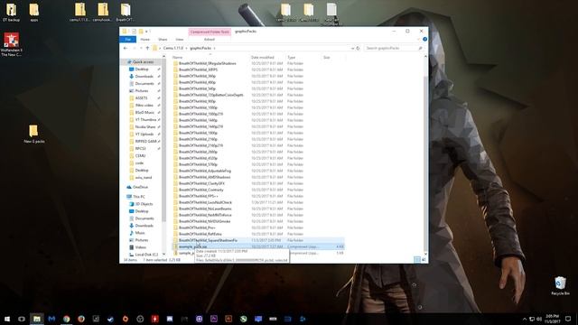Open the apps folder on desktop
Image resolution: width=578 pixels, height=325 pixels.
pos(34,13)
